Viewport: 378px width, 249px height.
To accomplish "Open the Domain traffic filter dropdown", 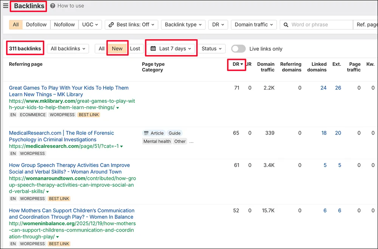I will (x=254, y=24).
